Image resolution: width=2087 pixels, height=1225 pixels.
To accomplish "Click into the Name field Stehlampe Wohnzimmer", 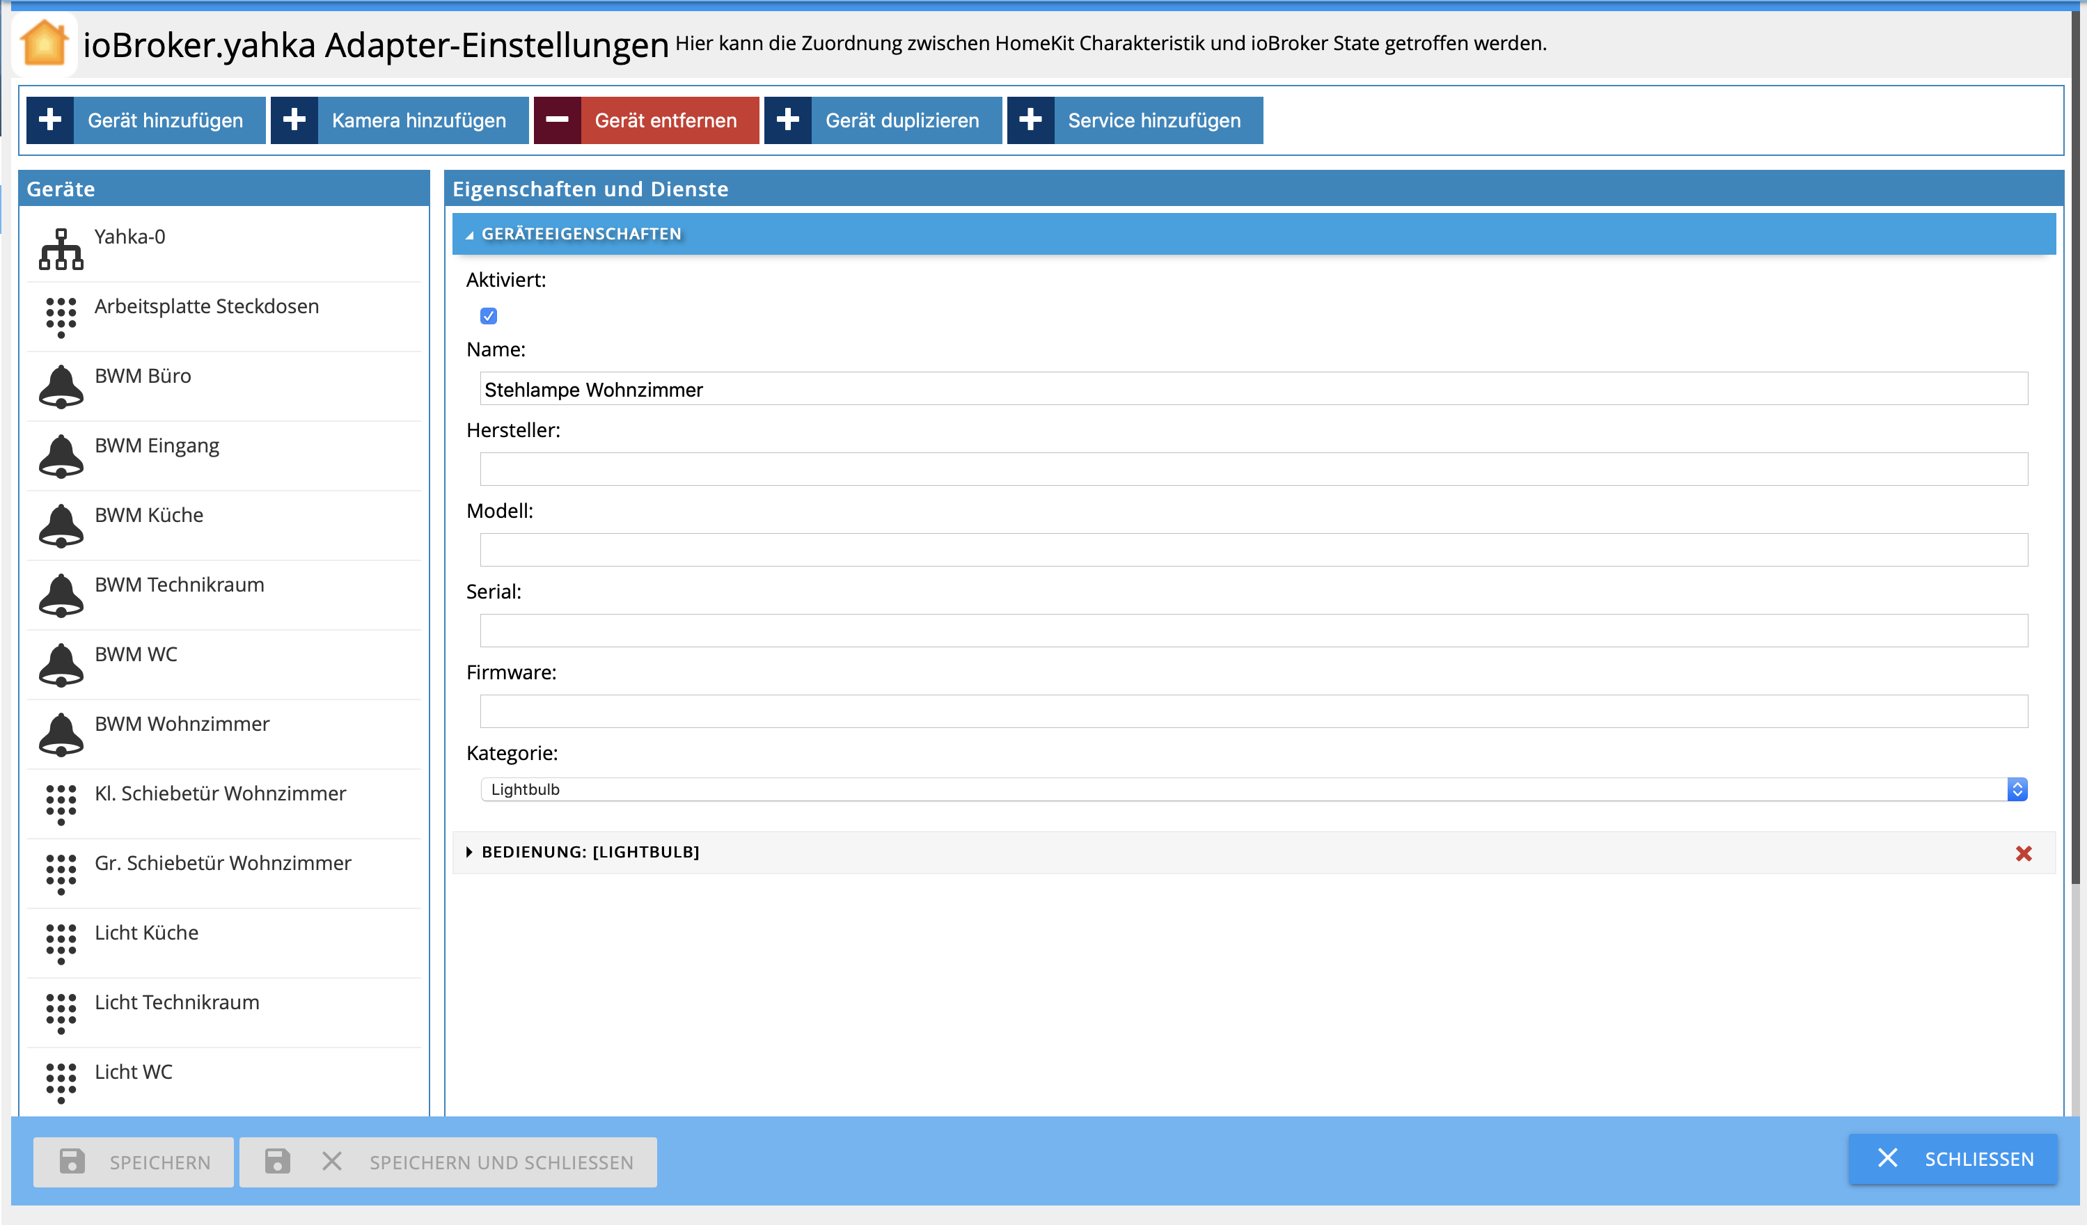I will (x=1253, y=388).
